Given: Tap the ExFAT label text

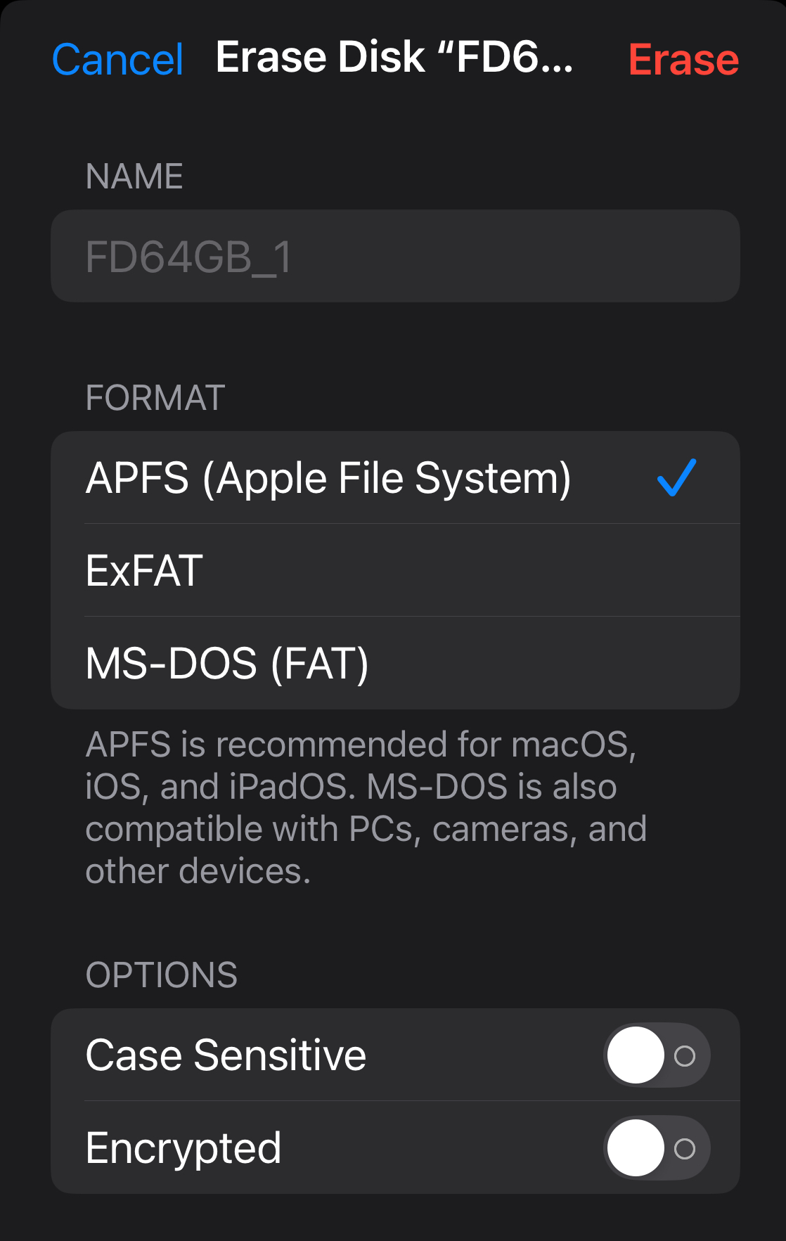Looking at the screenshot, I should point(144,570).
